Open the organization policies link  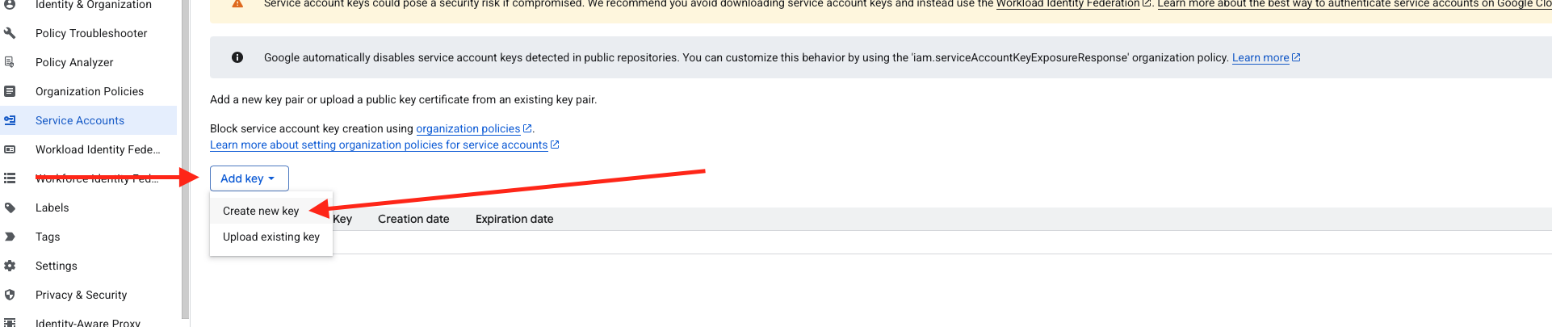pos(468,128)
